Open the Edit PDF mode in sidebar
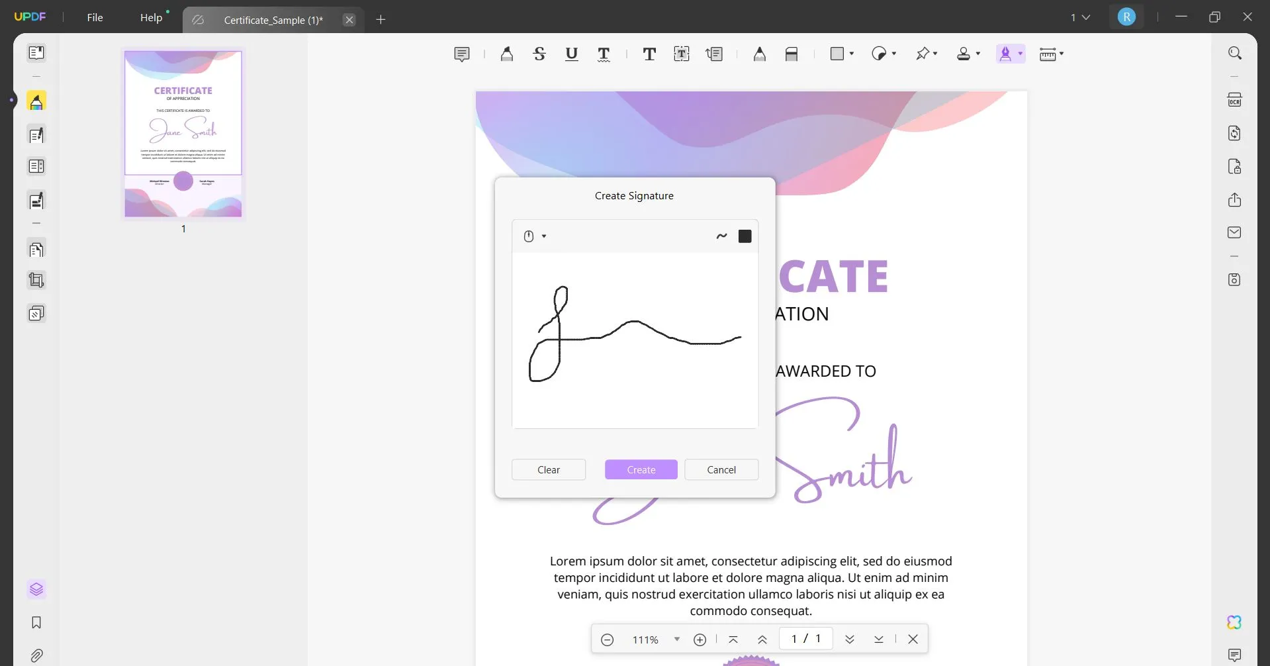This screenshot has height=666, width=1270. [x=36, y=135]
